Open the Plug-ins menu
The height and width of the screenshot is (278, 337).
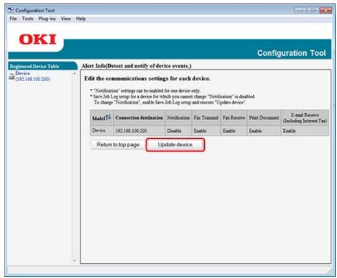(47, 19)
